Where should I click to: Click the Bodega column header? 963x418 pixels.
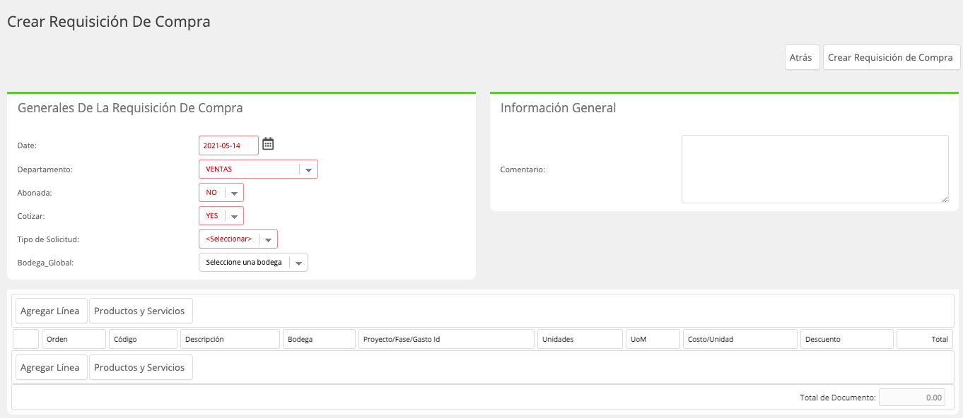click(320, 339)
